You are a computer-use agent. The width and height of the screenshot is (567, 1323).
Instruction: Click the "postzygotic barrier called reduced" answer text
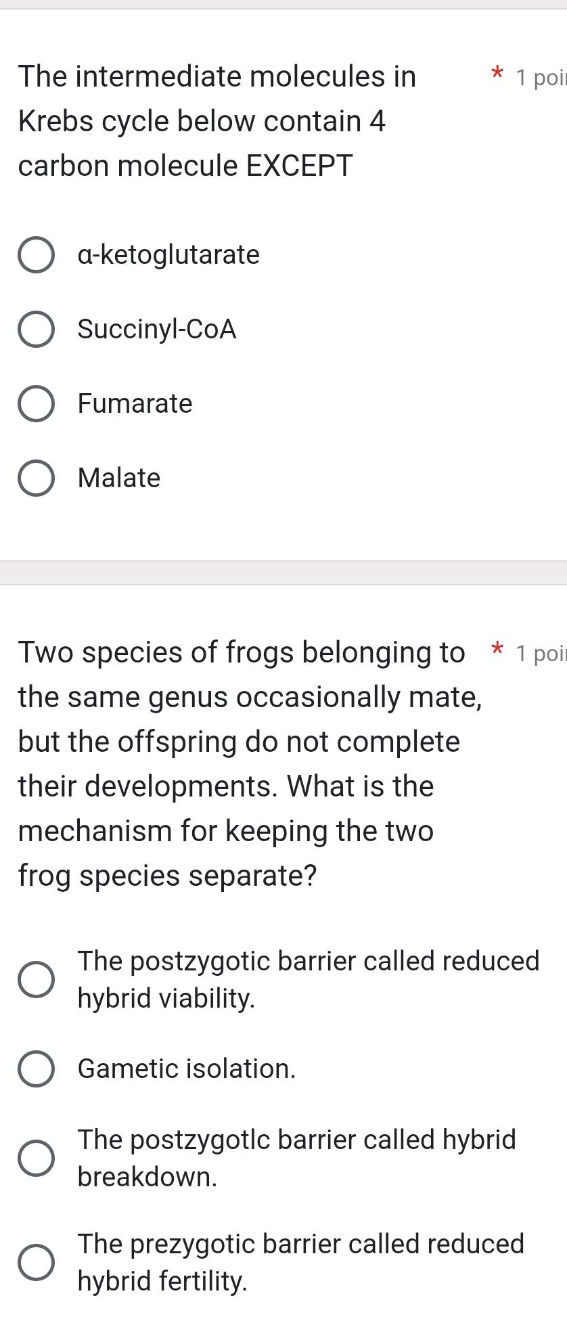click(x=309, y=962)
